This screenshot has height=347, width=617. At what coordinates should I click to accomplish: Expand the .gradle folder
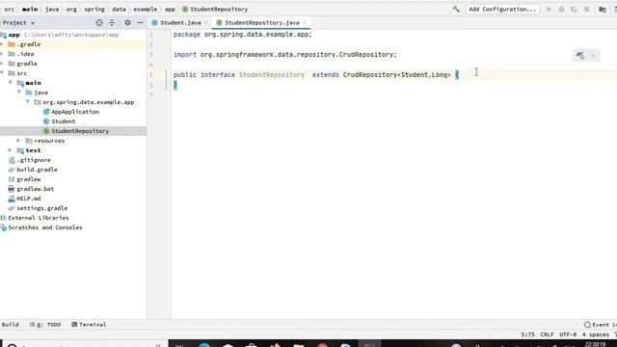[2, 44]
